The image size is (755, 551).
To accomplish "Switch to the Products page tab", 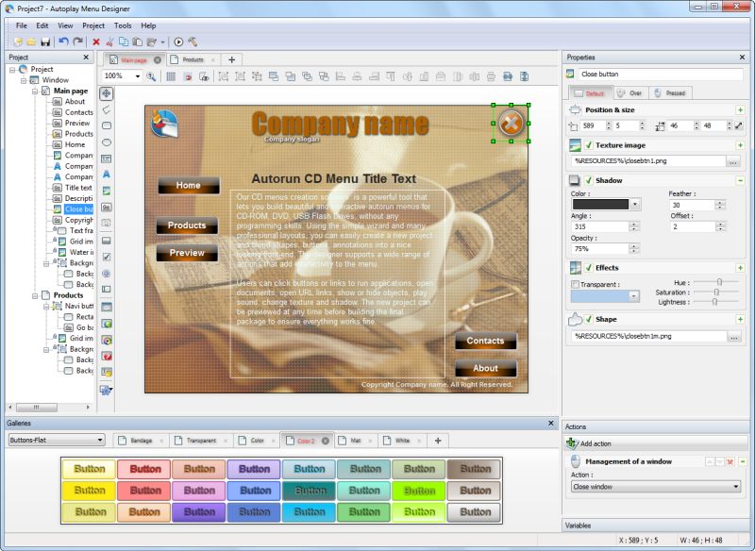I will 193,59.
